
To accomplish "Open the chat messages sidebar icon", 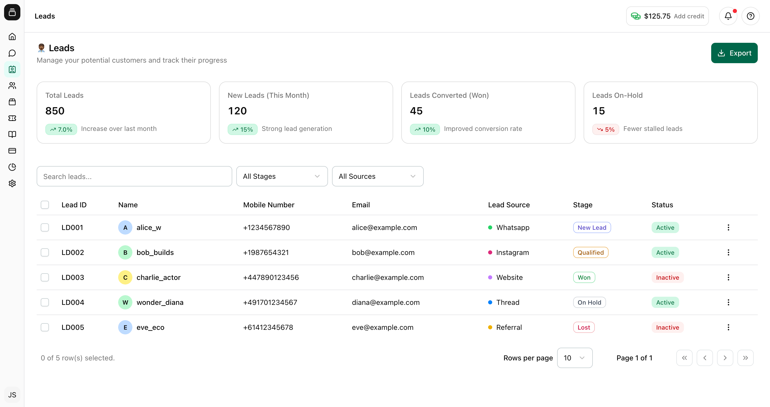I will point(12,53).
